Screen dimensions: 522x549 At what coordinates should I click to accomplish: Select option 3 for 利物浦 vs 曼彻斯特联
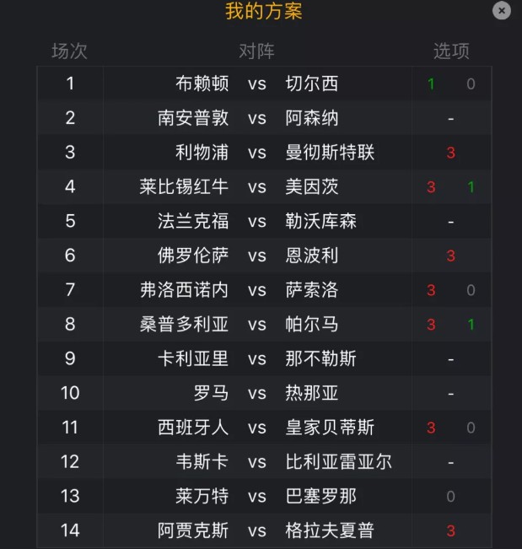(451, 153)
